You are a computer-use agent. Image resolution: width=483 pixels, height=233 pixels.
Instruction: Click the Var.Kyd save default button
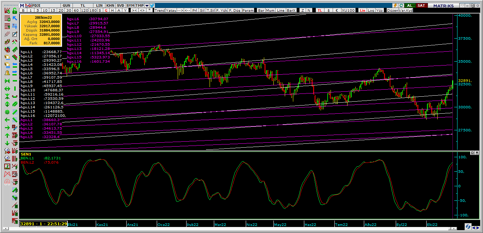pos(406,10)
